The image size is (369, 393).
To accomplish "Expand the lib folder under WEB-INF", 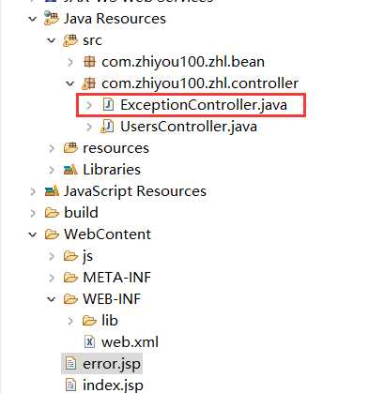I will coord(70,321).
